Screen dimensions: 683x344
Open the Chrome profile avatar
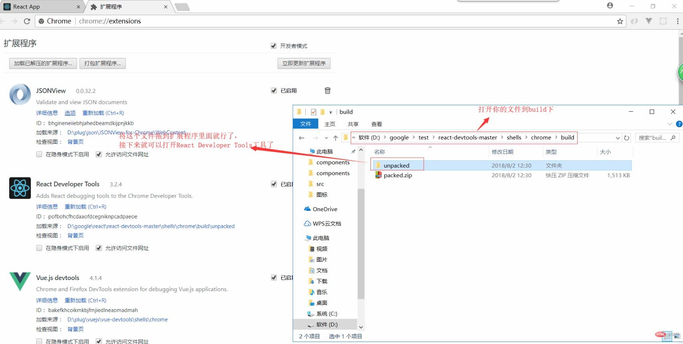pos(610,6)
